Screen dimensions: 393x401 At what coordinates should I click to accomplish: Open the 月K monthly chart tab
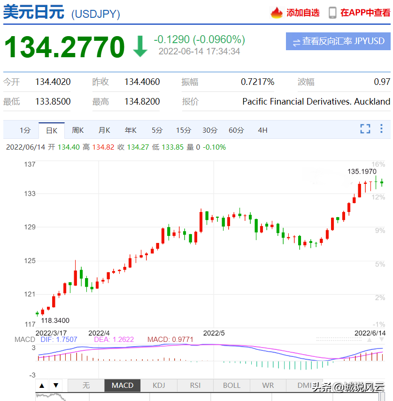pos(104,130)
